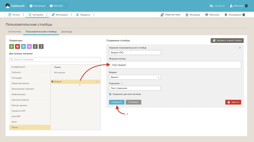This screenshot has height=142, width=254.
Task: Open the three-dot menu next to Продукты
Action: pos(94,15)
